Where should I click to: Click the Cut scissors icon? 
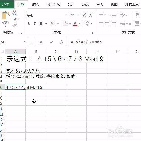[14, 13]
